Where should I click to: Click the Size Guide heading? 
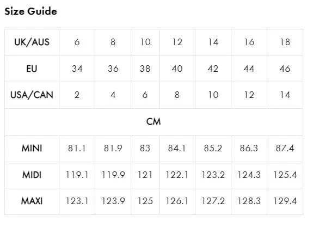tap(30, 11)
